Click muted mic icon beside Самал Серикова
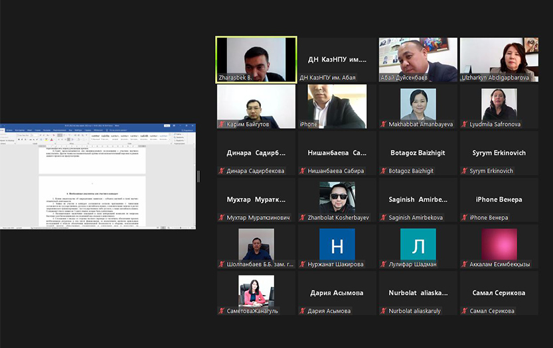The image size is (553, 348). coord(465,311)
